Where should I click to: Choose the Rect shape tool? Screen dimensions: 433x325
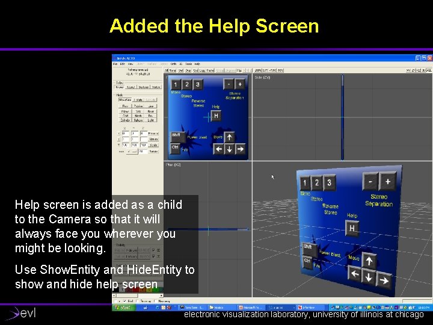click(151, 111)
